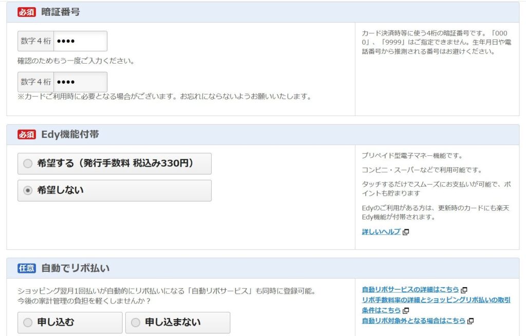Select the 希望しない Edy radio option
This screenshot has width=526, height=336.
click(x=115, y=191)
